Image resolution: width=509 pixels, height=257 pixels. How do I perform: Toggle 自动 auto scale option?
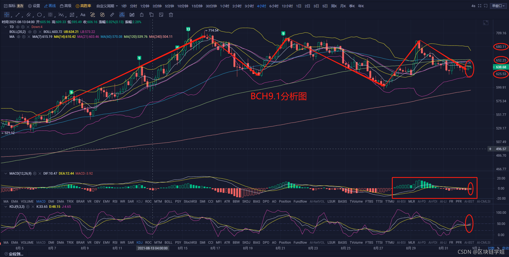pyautogui.click(x=505, y=248)
